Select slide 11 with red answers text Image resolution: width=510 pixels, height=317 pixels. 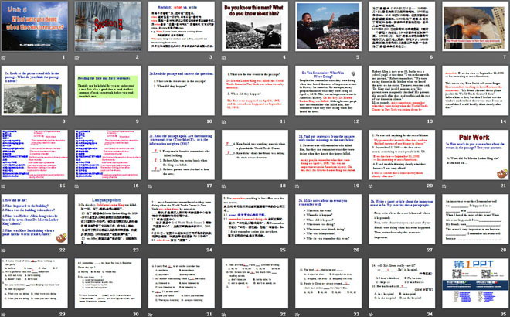255,90
